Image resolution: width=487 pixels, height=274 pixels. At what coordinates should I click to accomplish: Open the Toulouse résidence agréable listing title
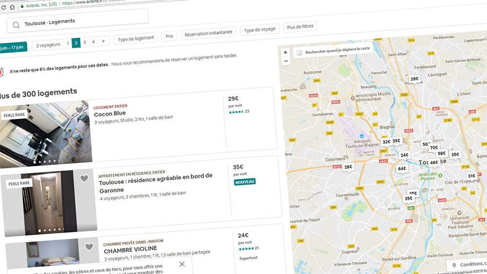156,183
